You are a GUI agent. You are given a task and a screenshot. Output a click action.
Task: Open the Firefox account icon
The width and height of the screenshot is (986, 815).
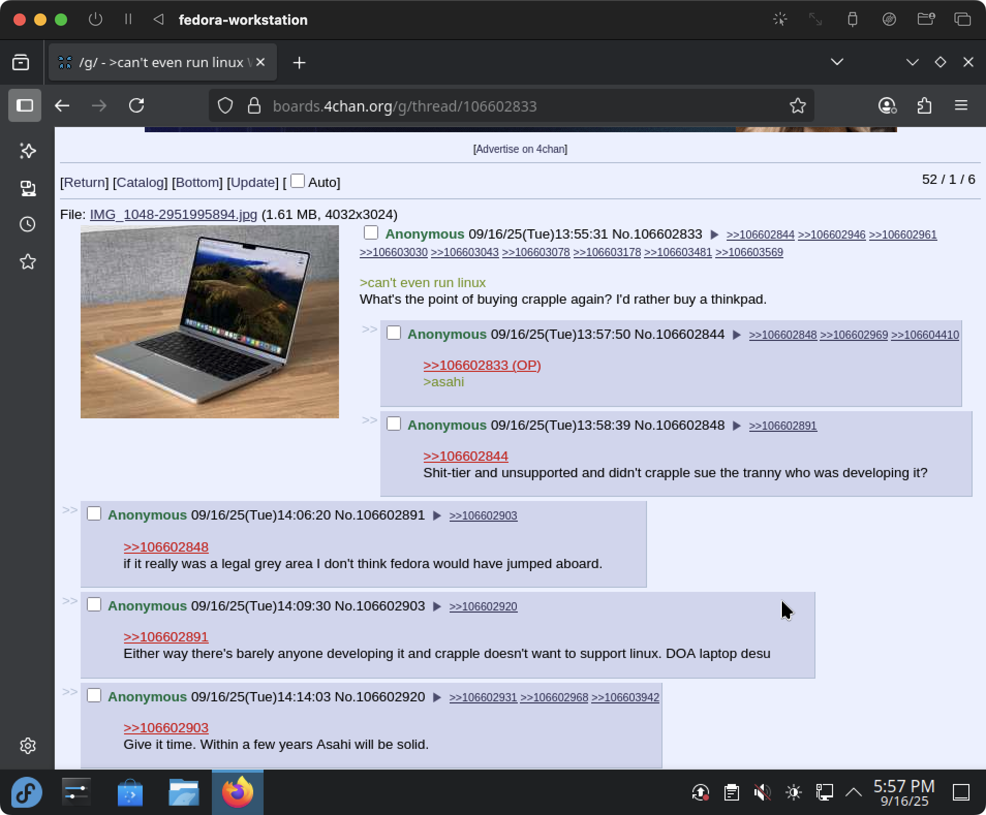pos(887,106)
